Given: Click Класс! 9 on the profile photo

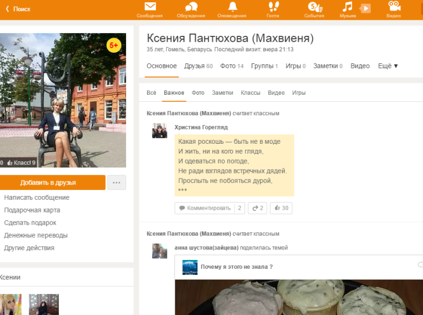Looking at the screenshot, I should [21, 162].
